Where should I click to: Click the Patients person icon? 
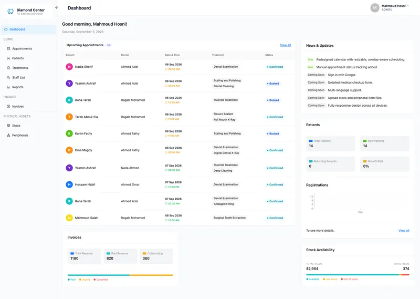pos(8,58)
